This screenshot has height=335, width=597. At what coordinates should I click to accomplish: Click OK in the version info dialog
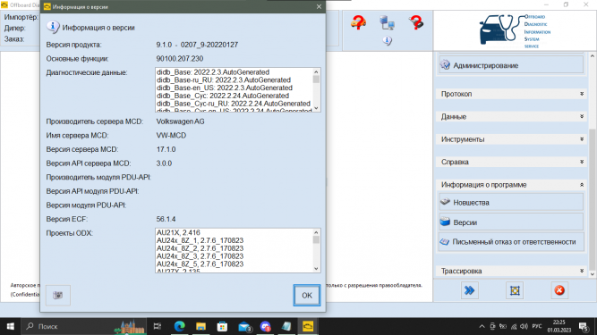click(x=307, y=295)
